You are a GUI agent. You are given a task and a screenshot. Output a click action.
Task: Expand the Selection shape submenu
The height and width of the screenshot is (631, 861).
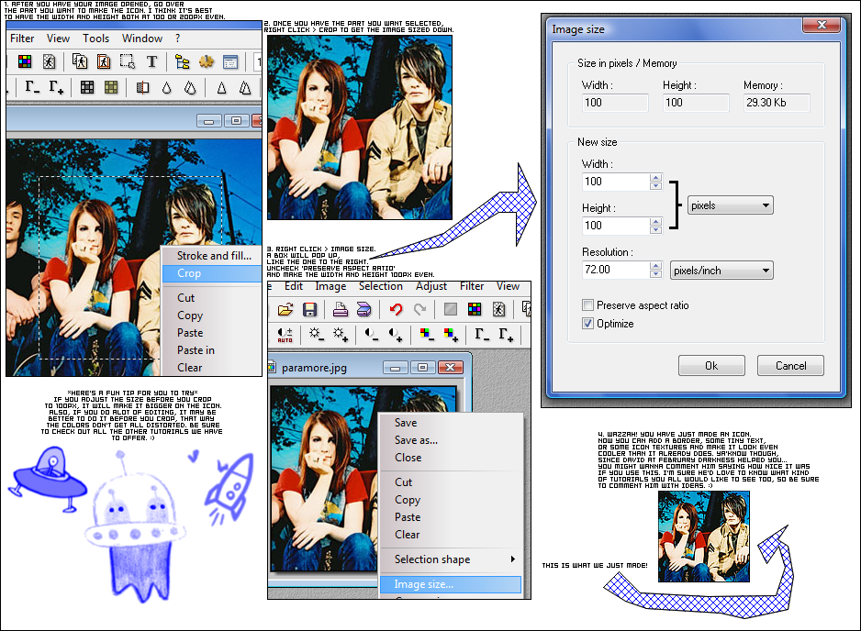tap(451, 559)
